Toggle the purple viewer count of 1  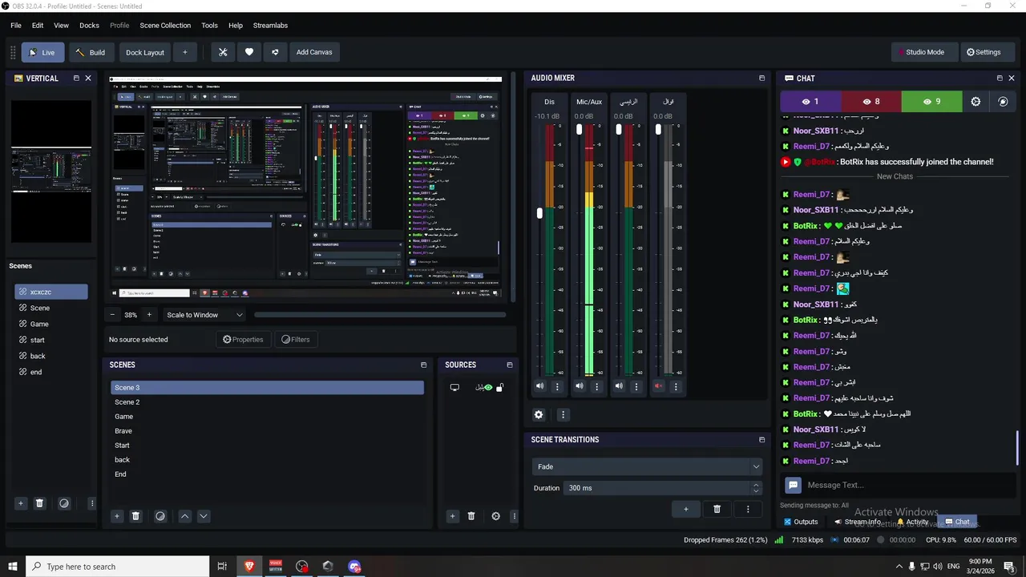[x=810, y=102]
